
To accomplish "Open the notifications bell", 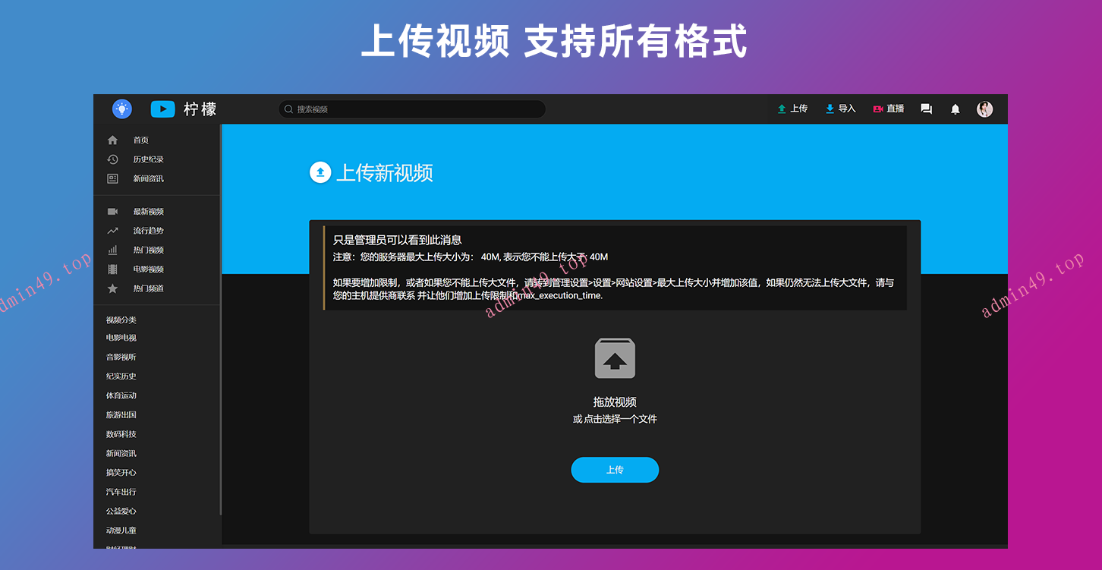I will [955, 109].
